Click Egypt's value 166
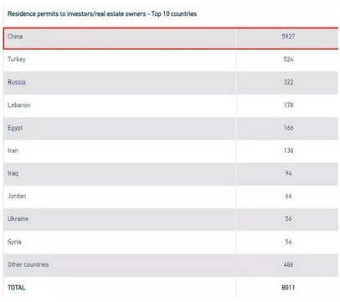Screen dimensions: 340x302 point(288,128)
